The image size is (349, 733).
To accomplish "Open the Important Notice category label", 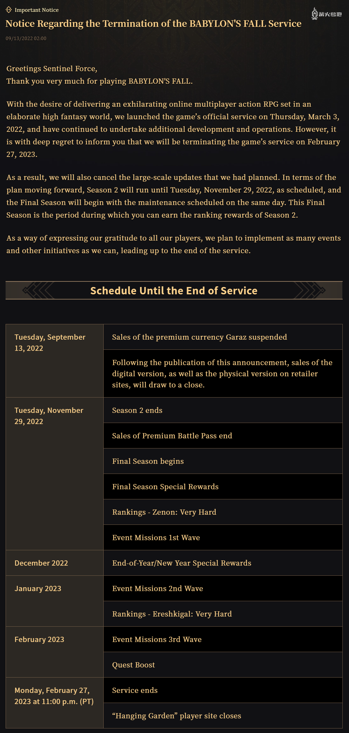I will tap(37, 10).
